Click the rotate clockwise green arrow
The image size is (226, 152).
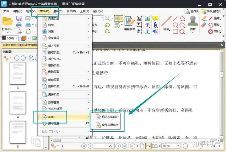point(107,31)
